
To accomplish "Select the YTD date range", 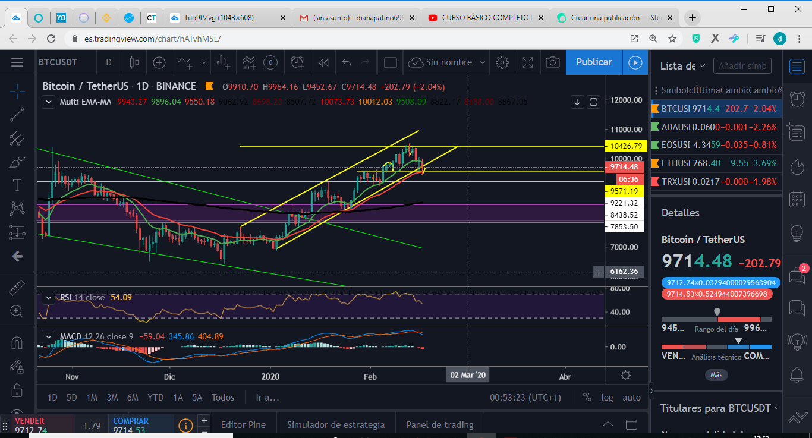I will point(156,398).
